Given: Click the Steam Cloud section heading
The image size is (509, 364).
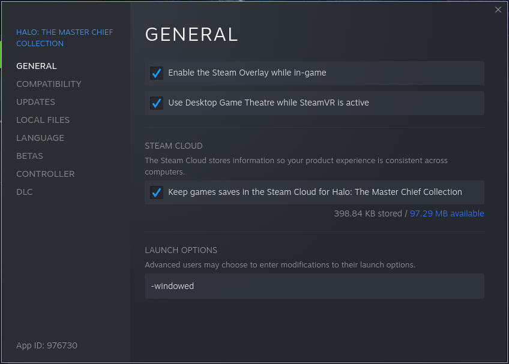Looking at the screenshot, I should point(173,146).
